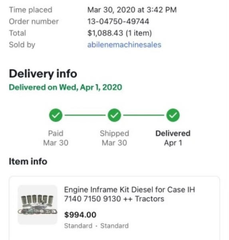Click the Paid Mar 30 label
This screenshot has width=229, height=240.
pyautogui.click(x=56, y=138)
